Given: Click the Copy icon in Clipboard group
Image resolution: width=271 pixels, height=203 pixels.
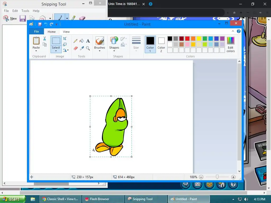Looking at the screenshot, I should (x=44, y=44).
